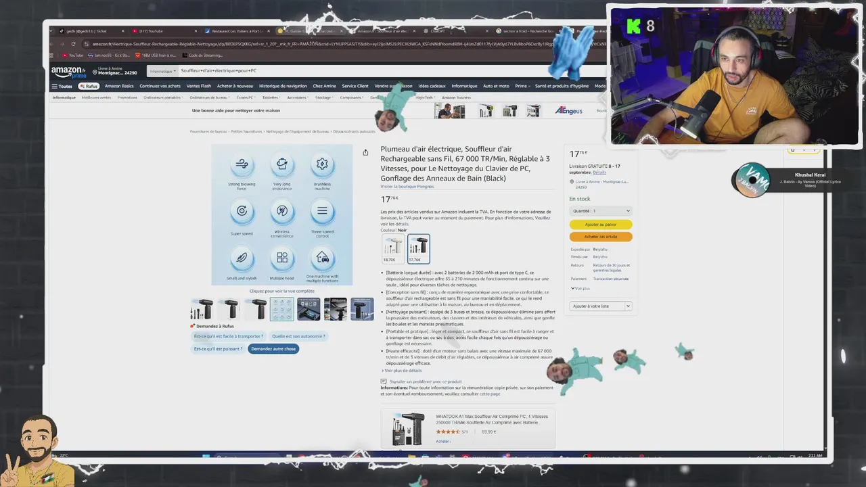
Task: Click Signaler un problème avec ce produit
Action: point(426,381)
